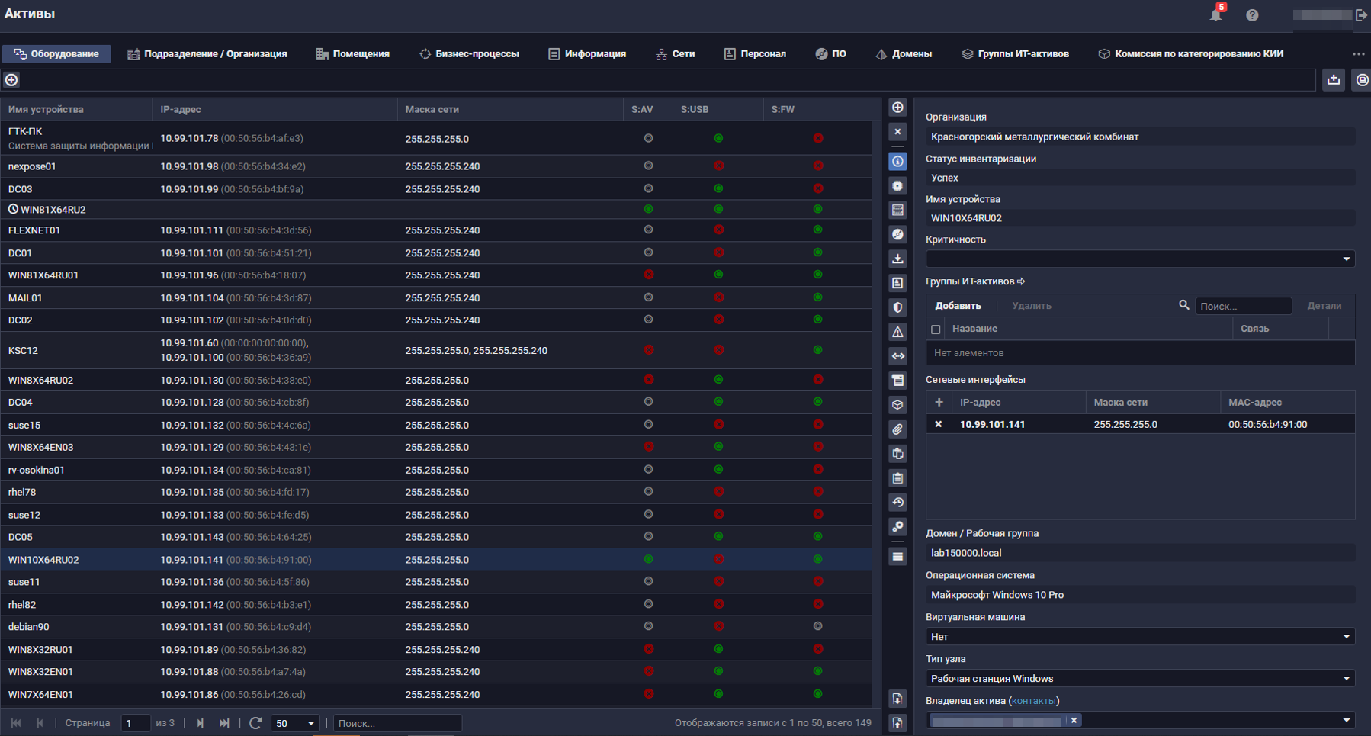Switch to the Сети tab
1371x736 pixels.
click(x=675, y=54)
